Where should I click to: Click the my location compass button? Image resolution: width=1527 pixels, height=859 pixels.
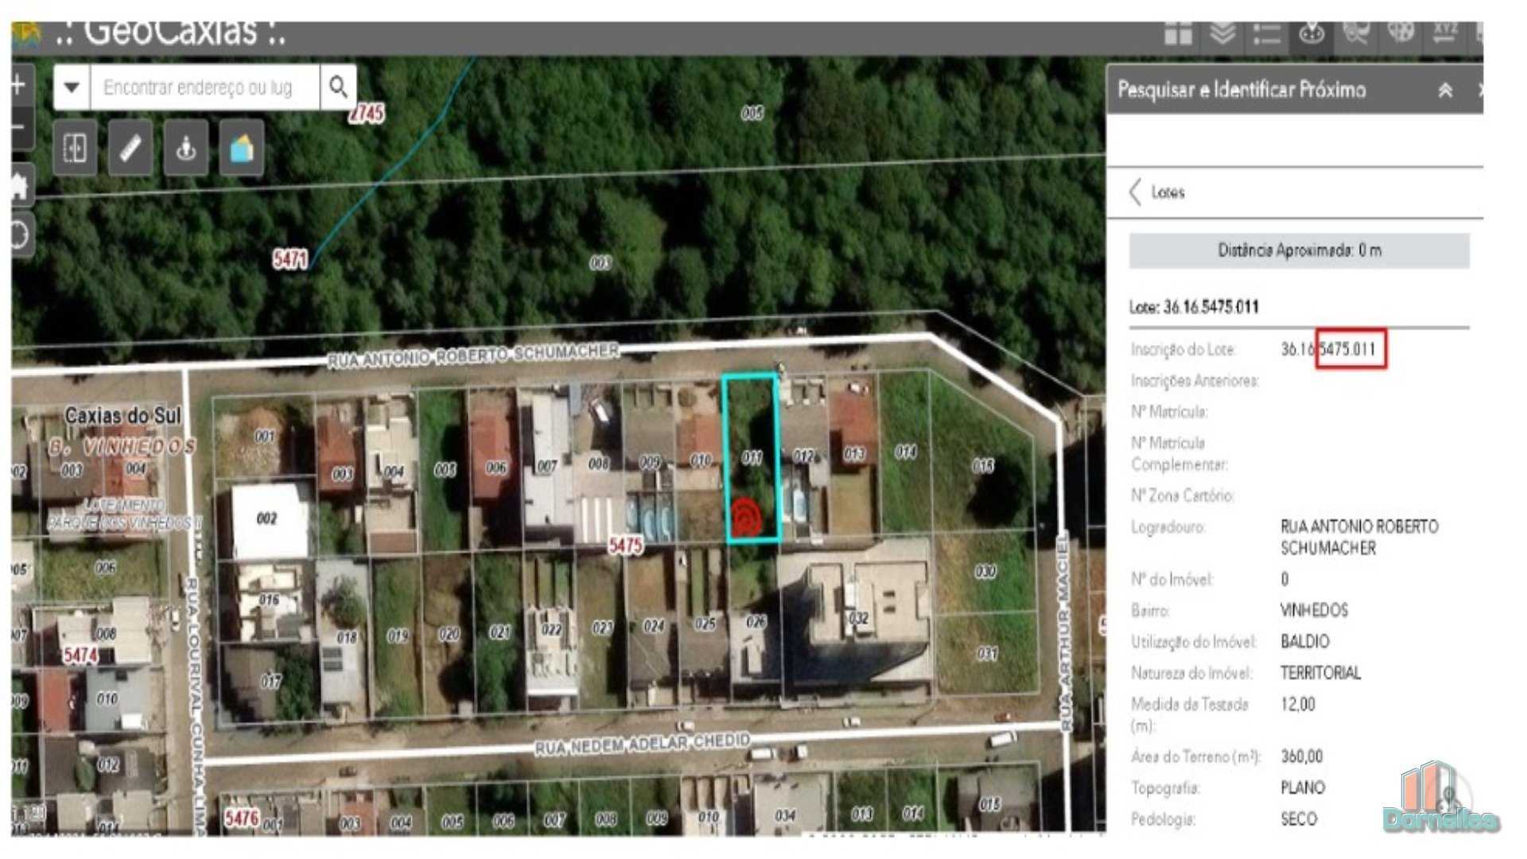point(20,235)
